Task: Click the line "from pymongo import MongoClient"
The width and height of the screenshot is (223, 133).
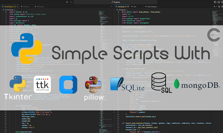Action: click(136, 19)
